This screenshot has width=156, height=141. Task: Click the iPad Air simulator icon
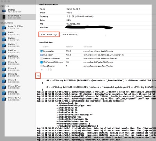[4, 39]
